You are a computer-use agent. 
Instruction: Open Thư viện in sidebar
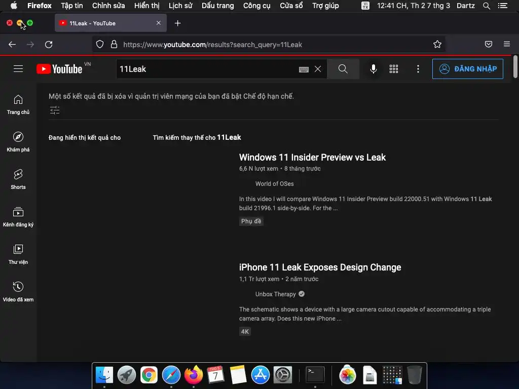click(18, 254)
